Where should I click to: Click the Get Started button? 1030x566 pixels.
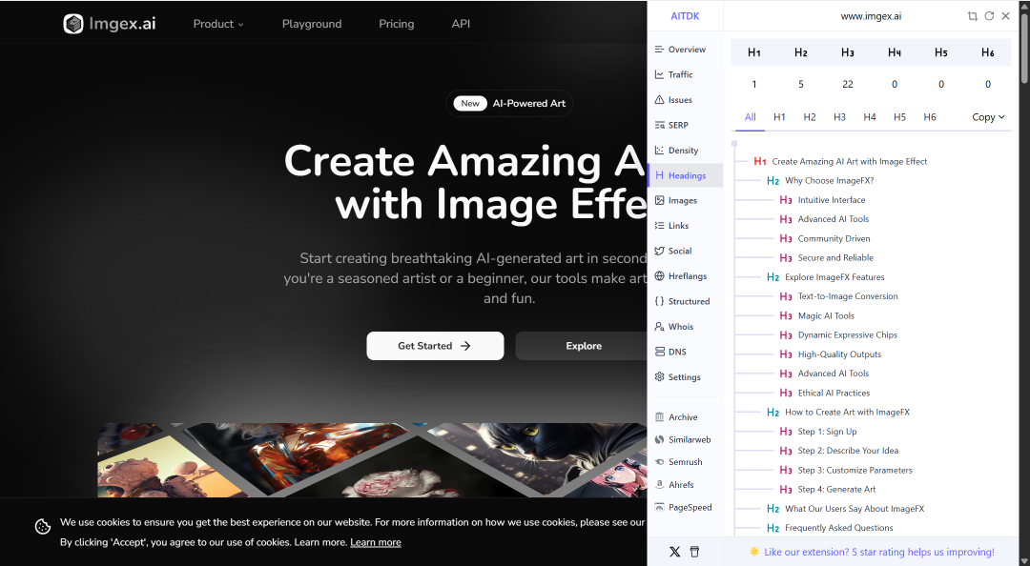point(435,345)
